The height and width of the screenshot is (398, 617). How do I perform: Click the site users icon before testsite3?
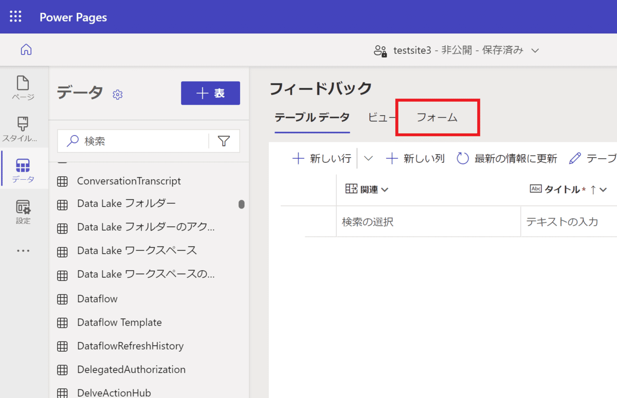380,50
